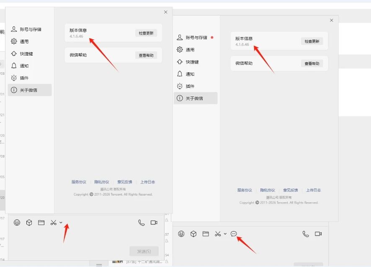The height and width of the screenshot is (267, 371).
Task: Click scissors screenshot icon in right chat toolbar
Action: click(218, 234)
